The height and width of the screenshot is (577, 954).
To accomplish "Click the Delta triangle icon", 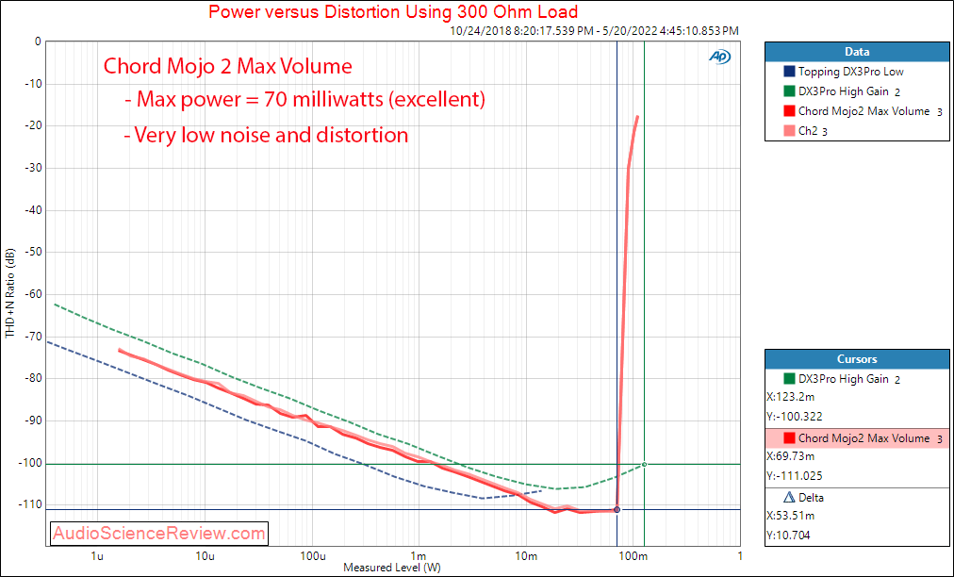I will pyautogui.click(x=789, y=497).
